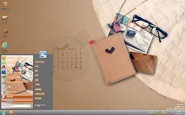This screenshot has width=185, height=115.
Task: Open 游戏 in the Start menu
Action: point(37,80)
